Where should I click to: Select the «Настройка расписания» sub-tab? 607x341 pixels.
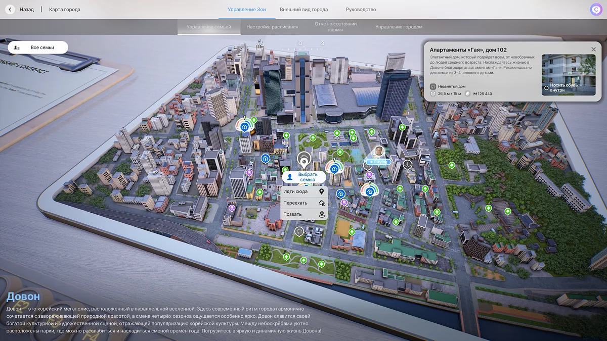[x=273, y=27]
